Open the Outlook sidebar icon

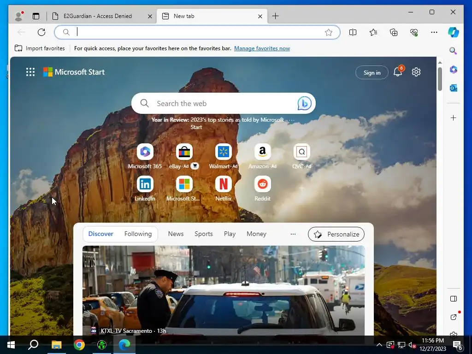pyautogui.click(x=454, y=88)
